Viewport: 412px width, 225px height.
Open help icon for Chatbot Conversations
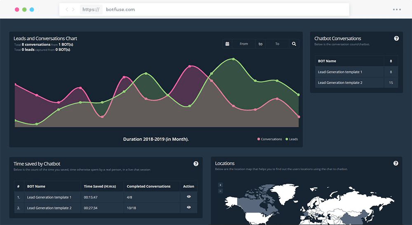click(396, 38)
